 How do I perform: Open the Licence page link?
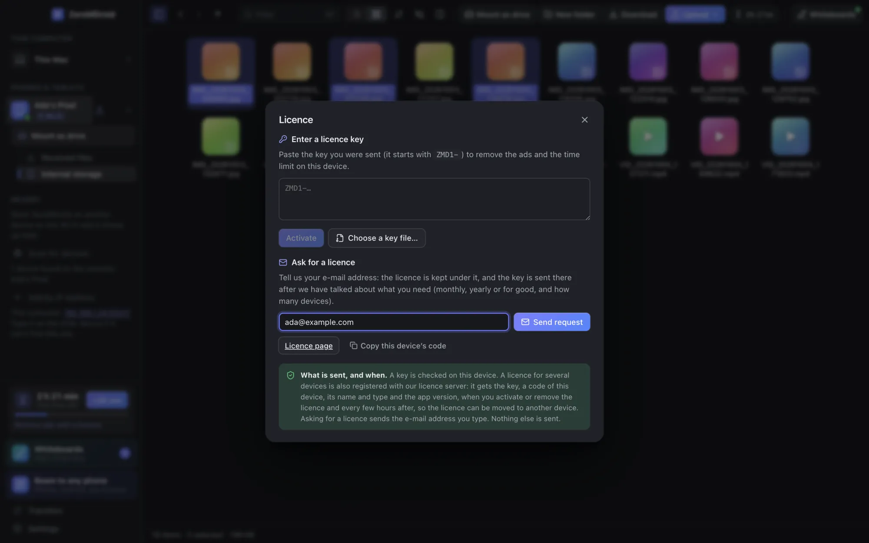(x=308, y=346)
